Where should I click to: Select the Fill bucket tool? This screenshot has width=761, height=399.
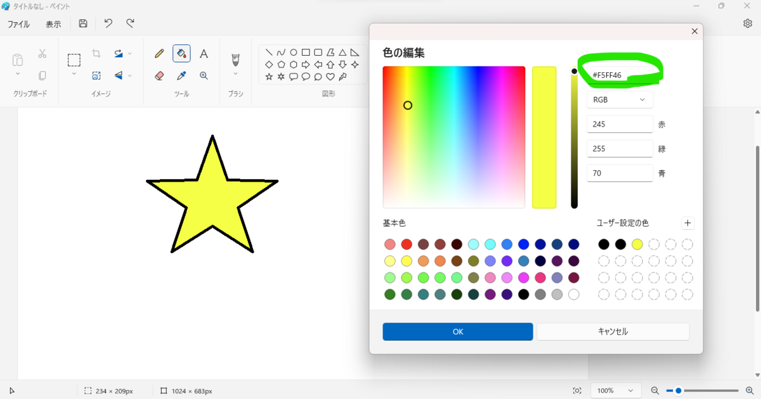coord(181,53)
